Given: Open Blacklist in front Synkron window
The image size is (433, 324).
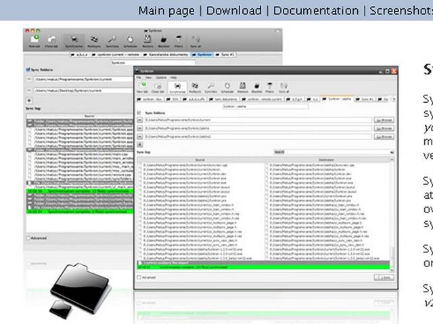Looking at the screenshot, I should [257, 87].
